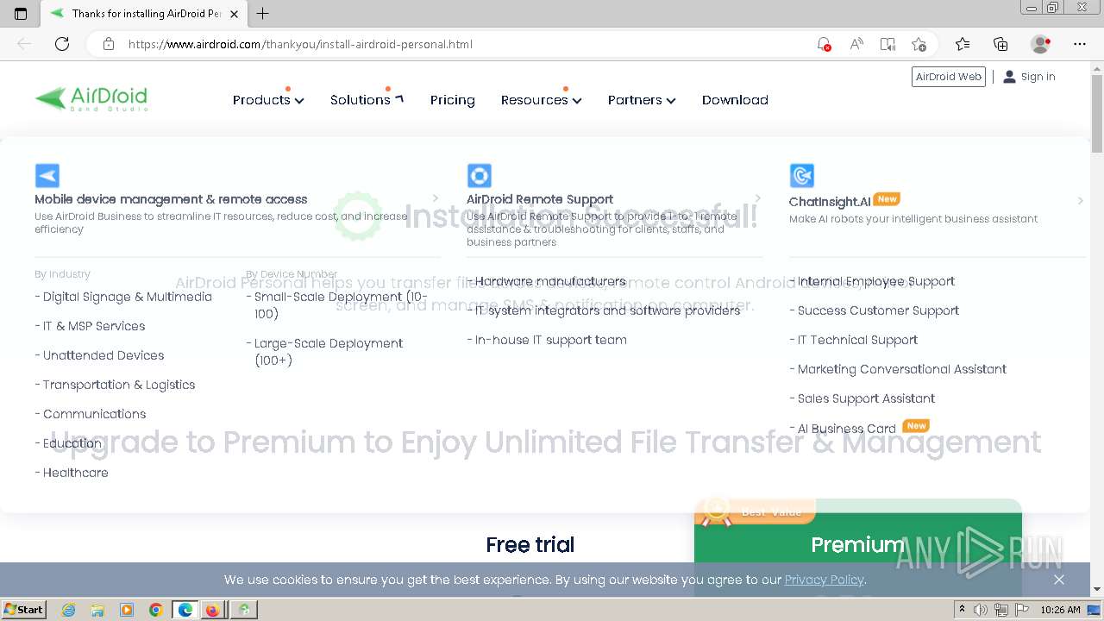Open the tab actions menu
Screen dimensions: 1104x621
[21, 14]
